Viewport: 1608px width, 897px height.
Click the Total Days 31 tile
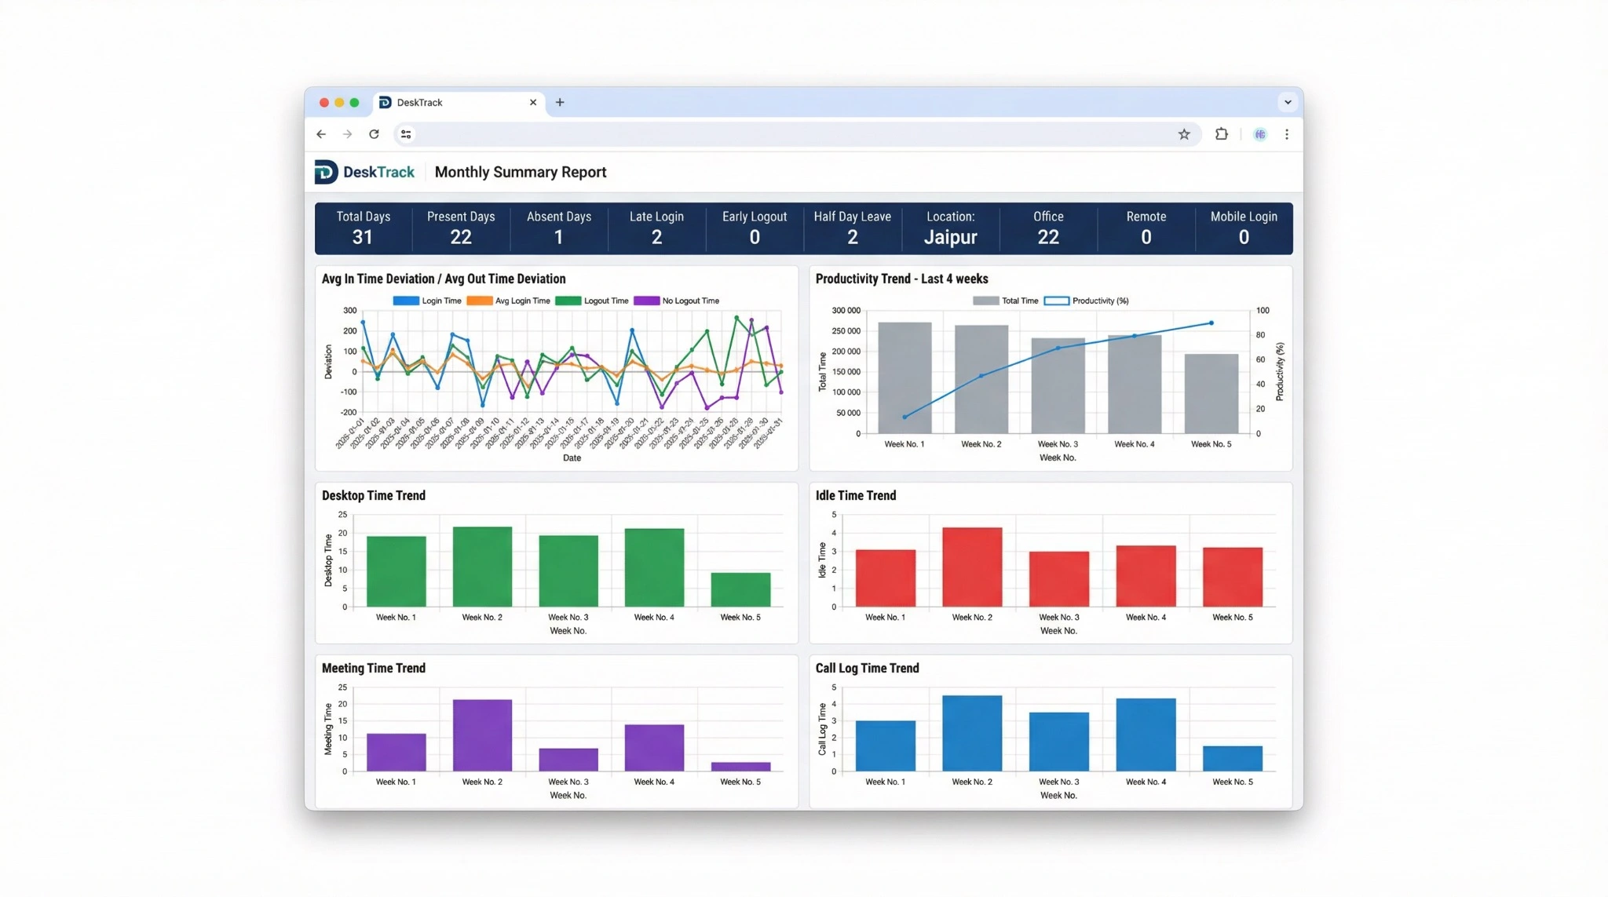click(363, 228)
